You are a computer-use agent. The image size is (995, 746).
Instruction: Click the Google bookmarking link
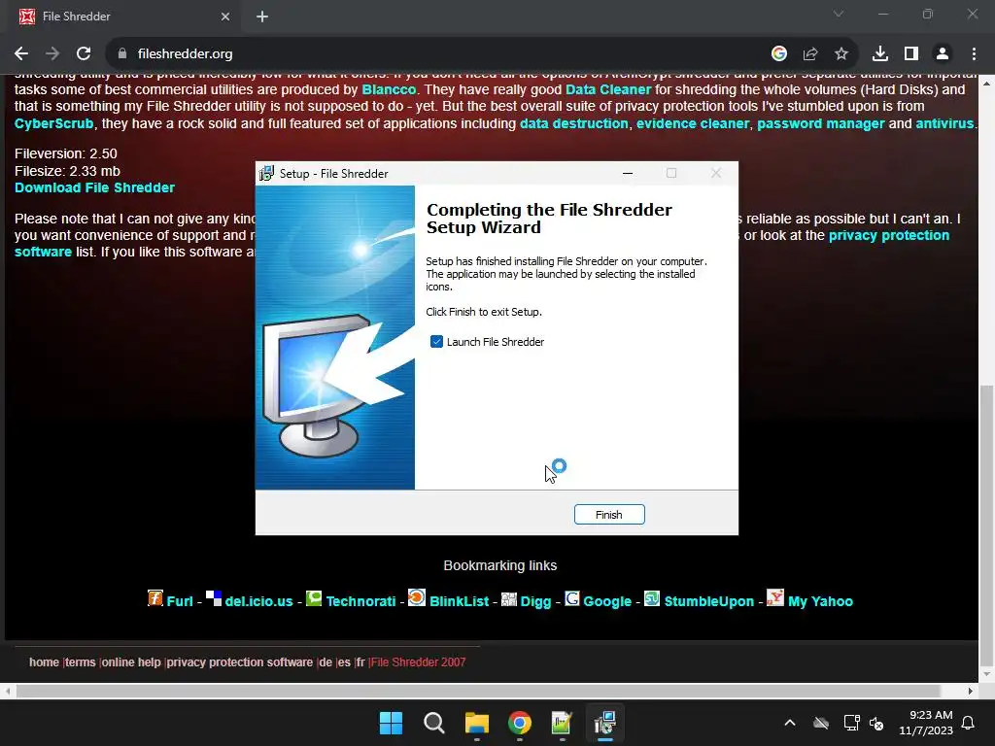pos(607,601)
